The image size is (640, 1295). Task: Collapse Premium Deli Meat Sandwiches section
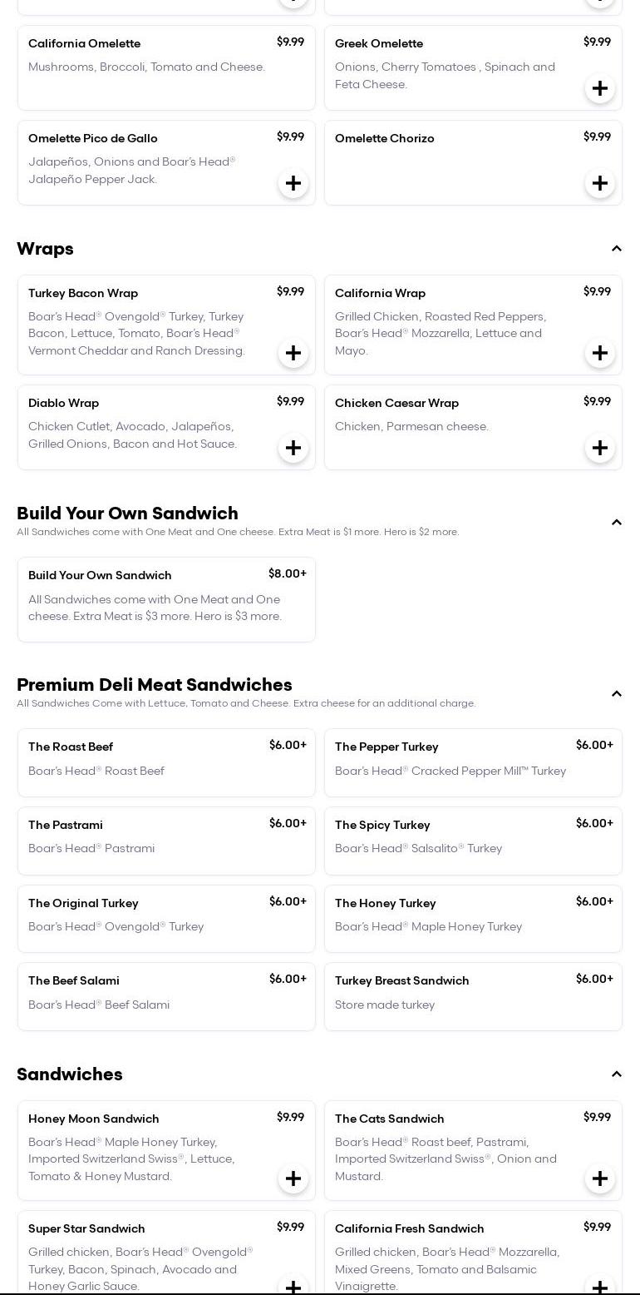pyautogui.click(x=616, y=694)
